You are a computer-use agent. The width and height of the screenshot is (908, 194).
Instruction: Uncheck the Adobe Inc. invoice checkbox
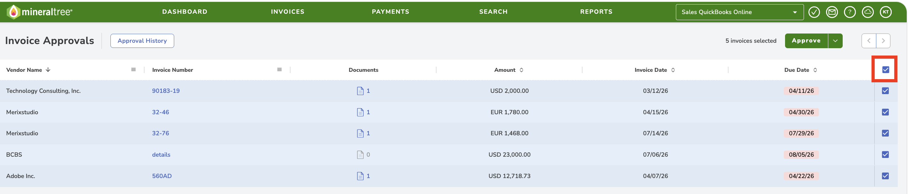886,176
